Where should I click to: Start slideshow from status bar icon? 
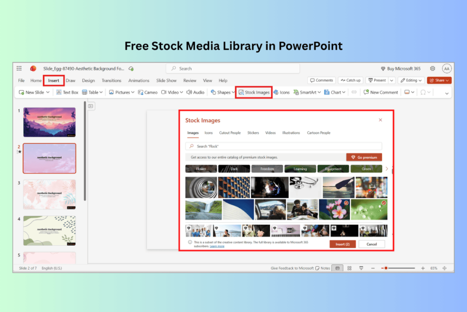pyautogui.click(x=361, y=268)
